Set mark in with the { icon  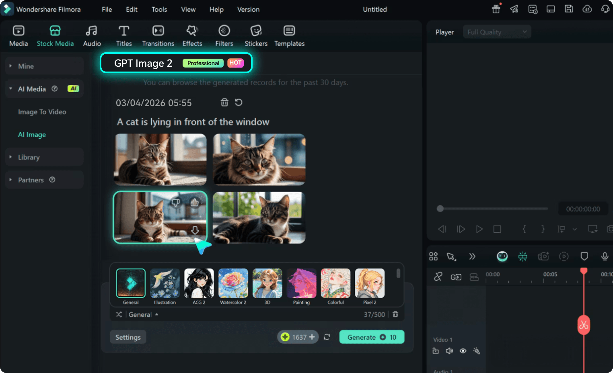[x=524, y=229]
